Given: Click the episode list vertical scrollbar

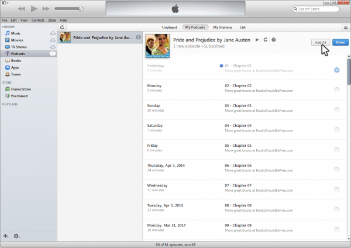Looking at the screenshot, I should click(349, 71).
